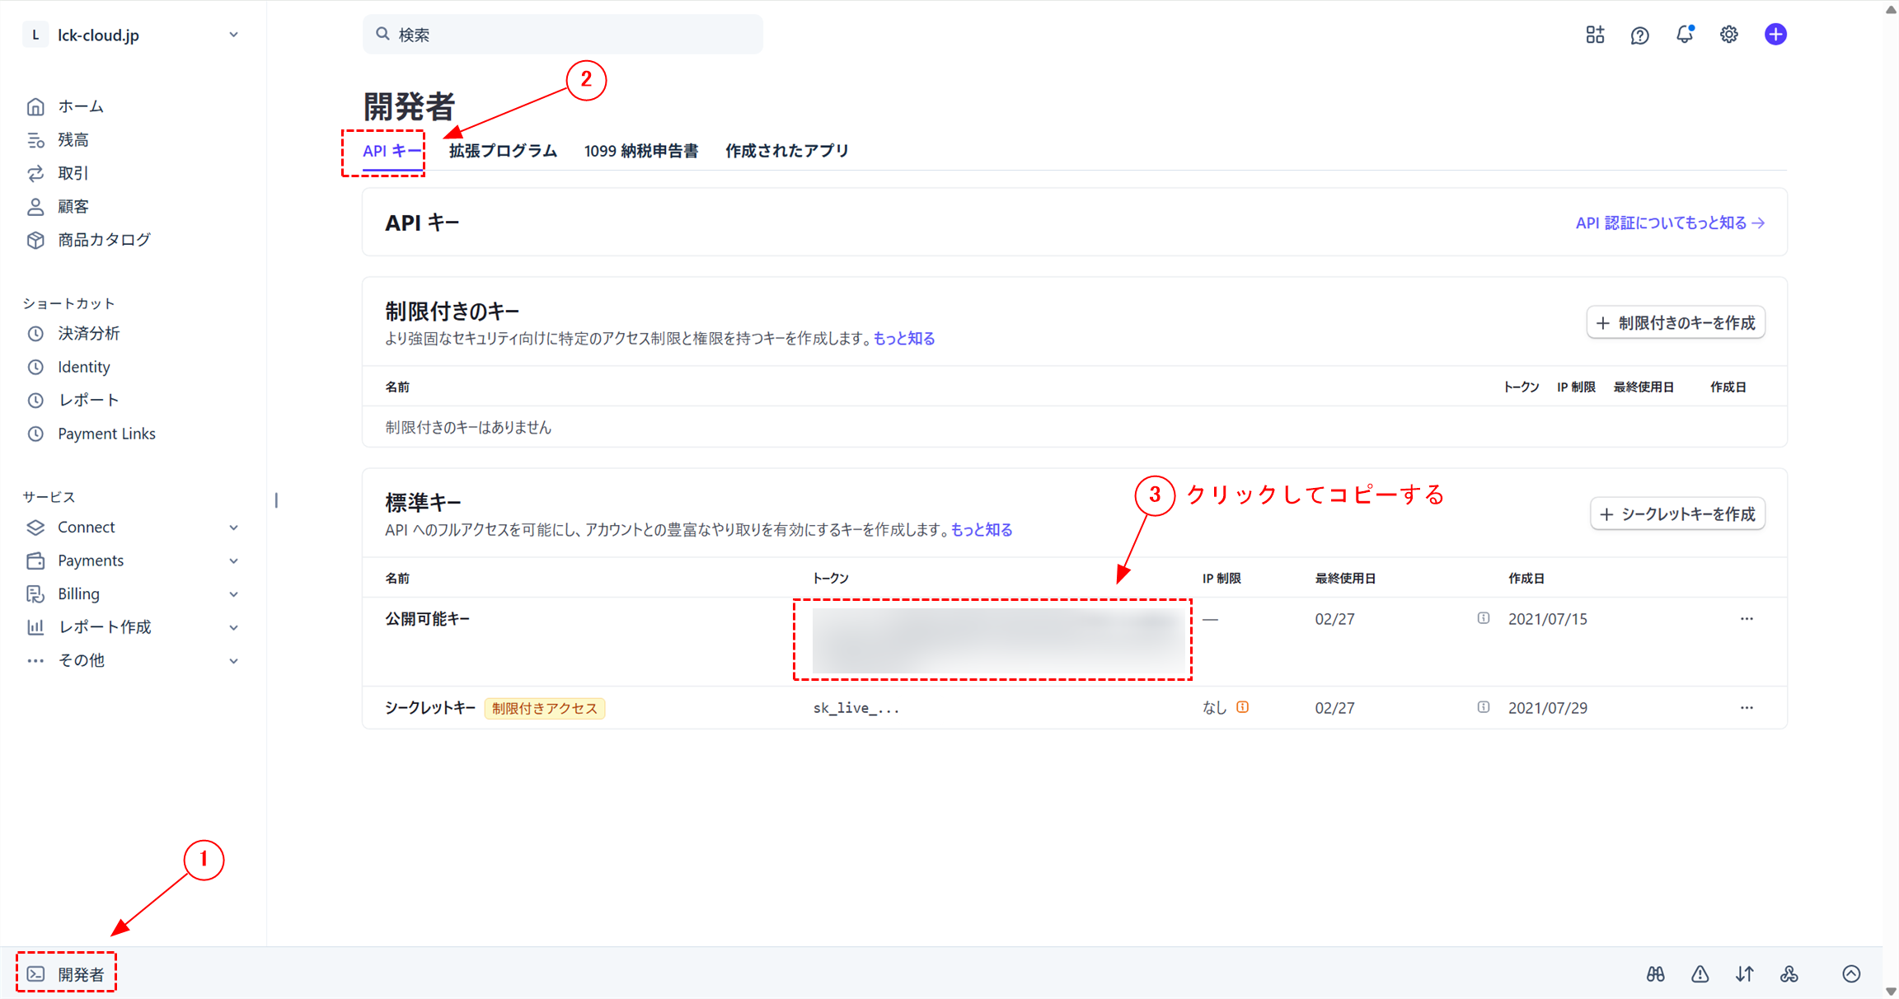Open more options for シークレットキー row
The height and width of the screenshot is (999, 1899).
[1747, 708]
